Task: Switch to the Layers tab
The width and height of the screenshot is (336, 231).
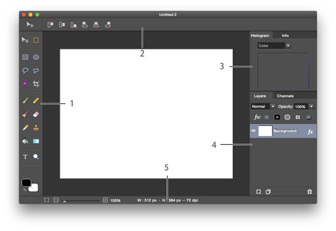Action: click(260, 96)
